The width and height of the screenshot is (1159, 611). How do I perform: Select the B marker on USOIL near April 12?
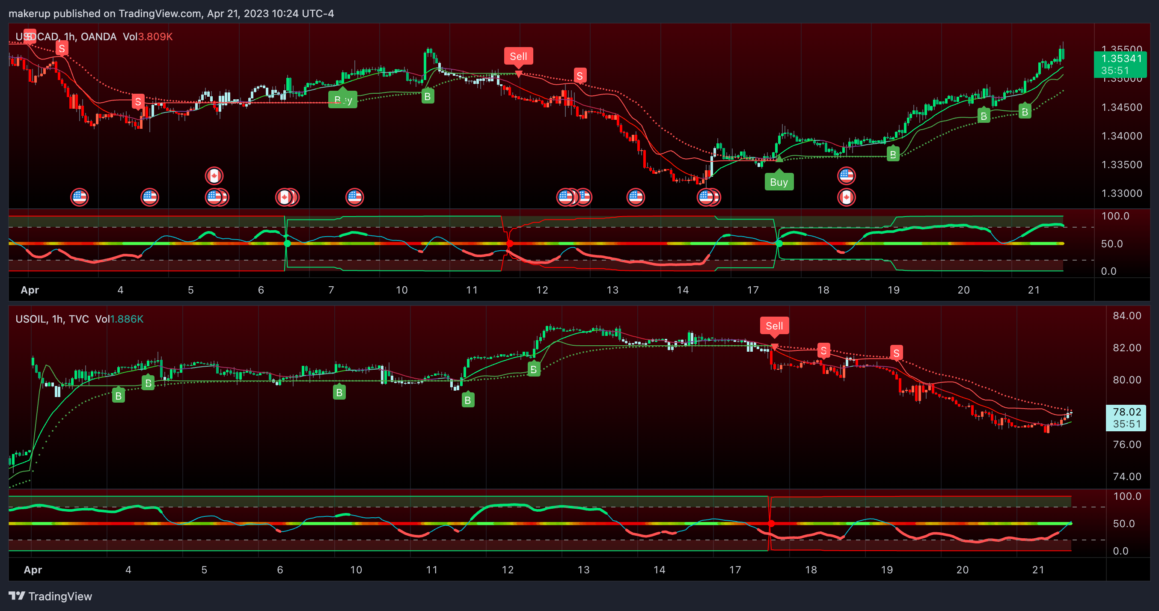[x=534, y=369]
